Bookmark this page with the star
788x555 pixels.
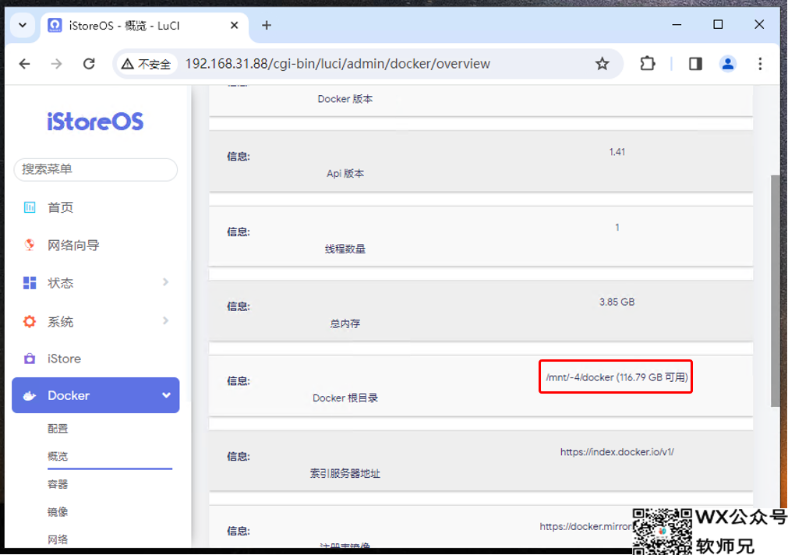602,64
